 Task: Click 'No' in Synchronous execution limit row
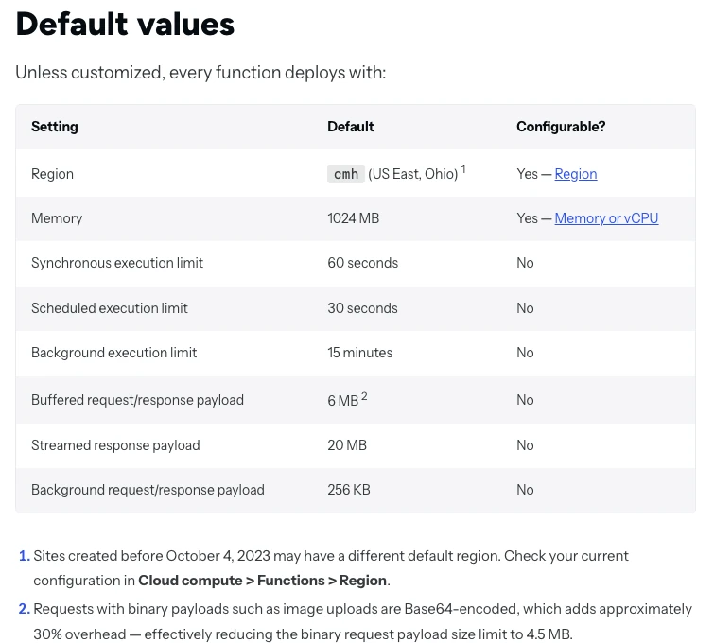[x=525, y=263]
